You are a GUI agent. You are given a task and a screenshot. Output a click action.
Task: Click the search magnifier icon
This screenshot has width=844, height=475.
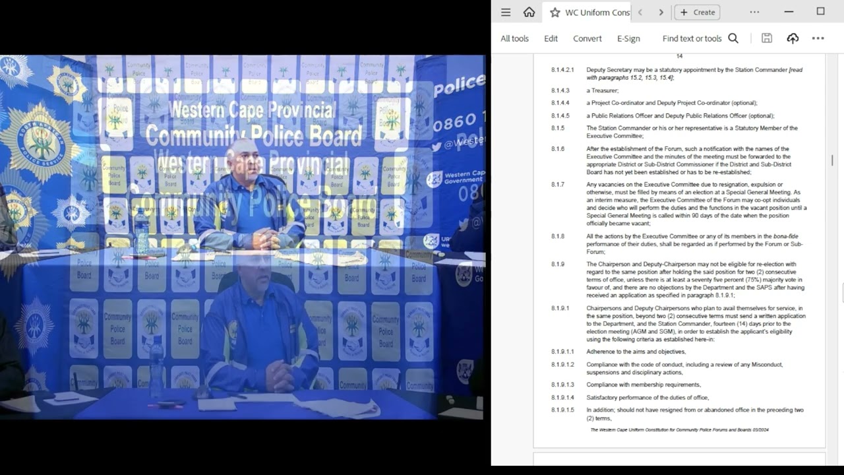coord(733,38)
